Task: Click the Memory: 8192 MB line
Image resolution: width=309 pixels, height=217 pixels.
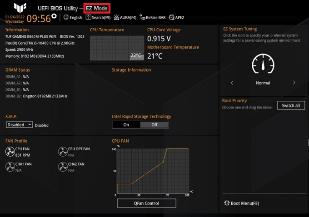Action: 35,56
